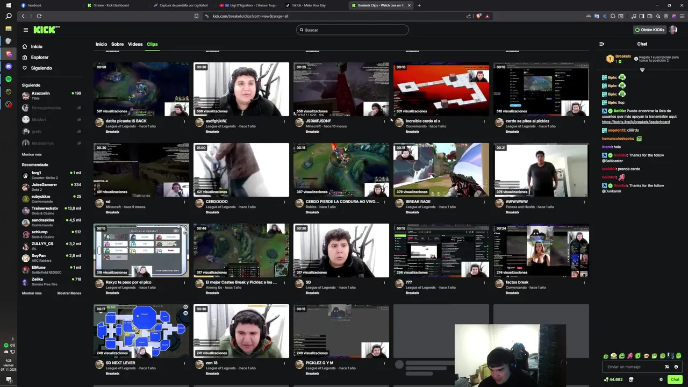Open the botrix.live leaderboard link in chat
The width and height of the screenshot is (688, 387).
tap(636, 122)
